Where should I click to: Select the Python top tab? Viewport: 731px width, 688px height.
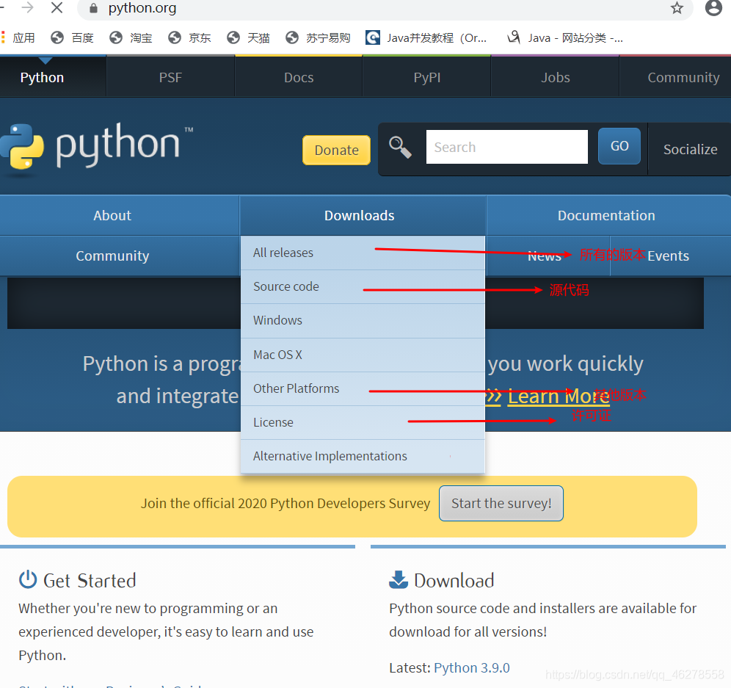point(42,77)
